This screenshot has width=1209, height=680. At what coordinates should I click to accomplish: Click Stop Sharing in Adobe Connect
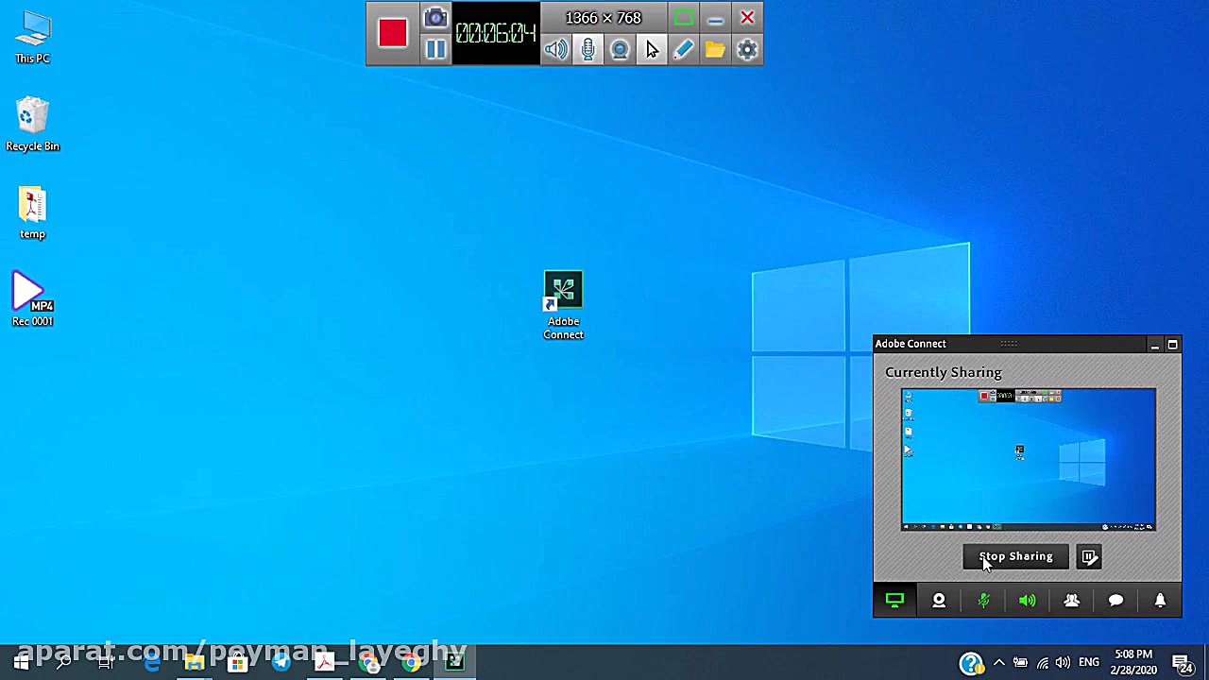[1015, 557]
